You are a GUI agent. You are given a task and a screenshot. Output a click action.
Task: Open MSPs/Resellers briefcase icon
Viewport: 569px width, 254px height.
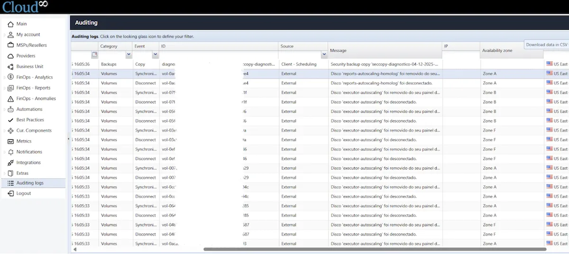pyautogui.click(x=11, y=45)
